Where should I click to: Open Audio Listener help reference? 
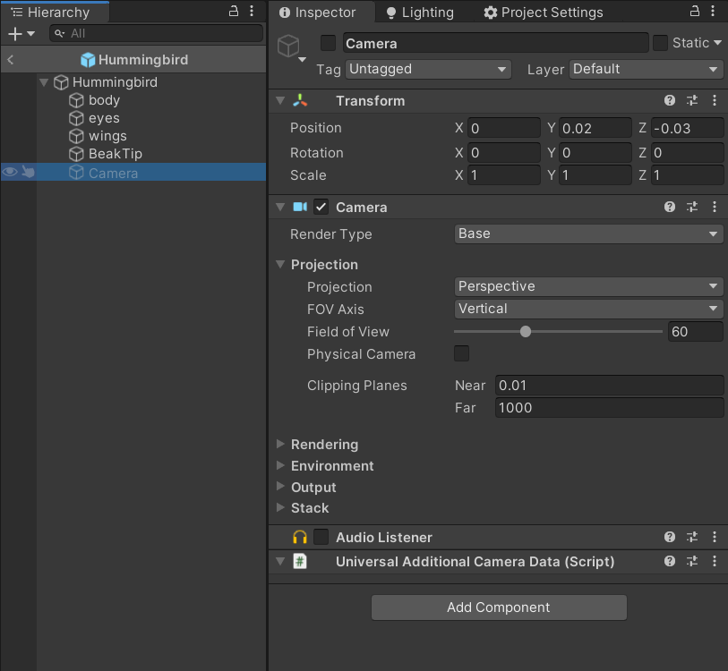[x=670, y=537]
